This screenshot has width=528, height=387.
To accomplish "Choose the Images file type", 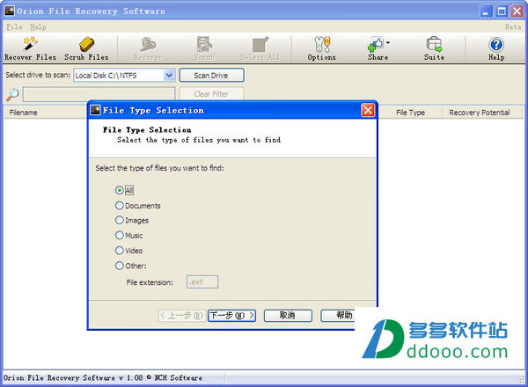I will pos(132,221).
